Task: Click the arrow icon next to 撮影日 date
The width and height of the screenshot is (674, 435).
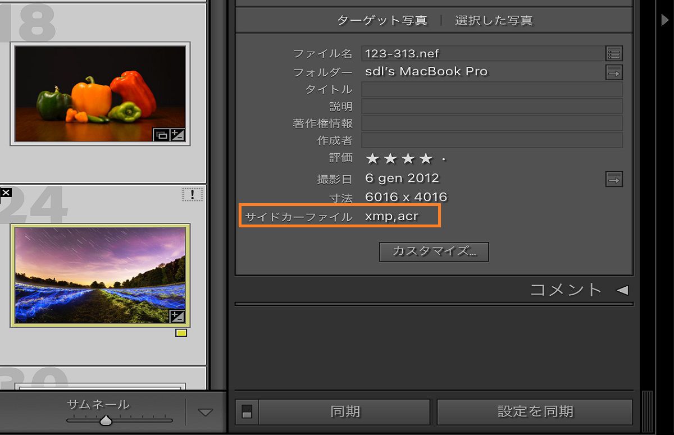Action: click(613, 179)
